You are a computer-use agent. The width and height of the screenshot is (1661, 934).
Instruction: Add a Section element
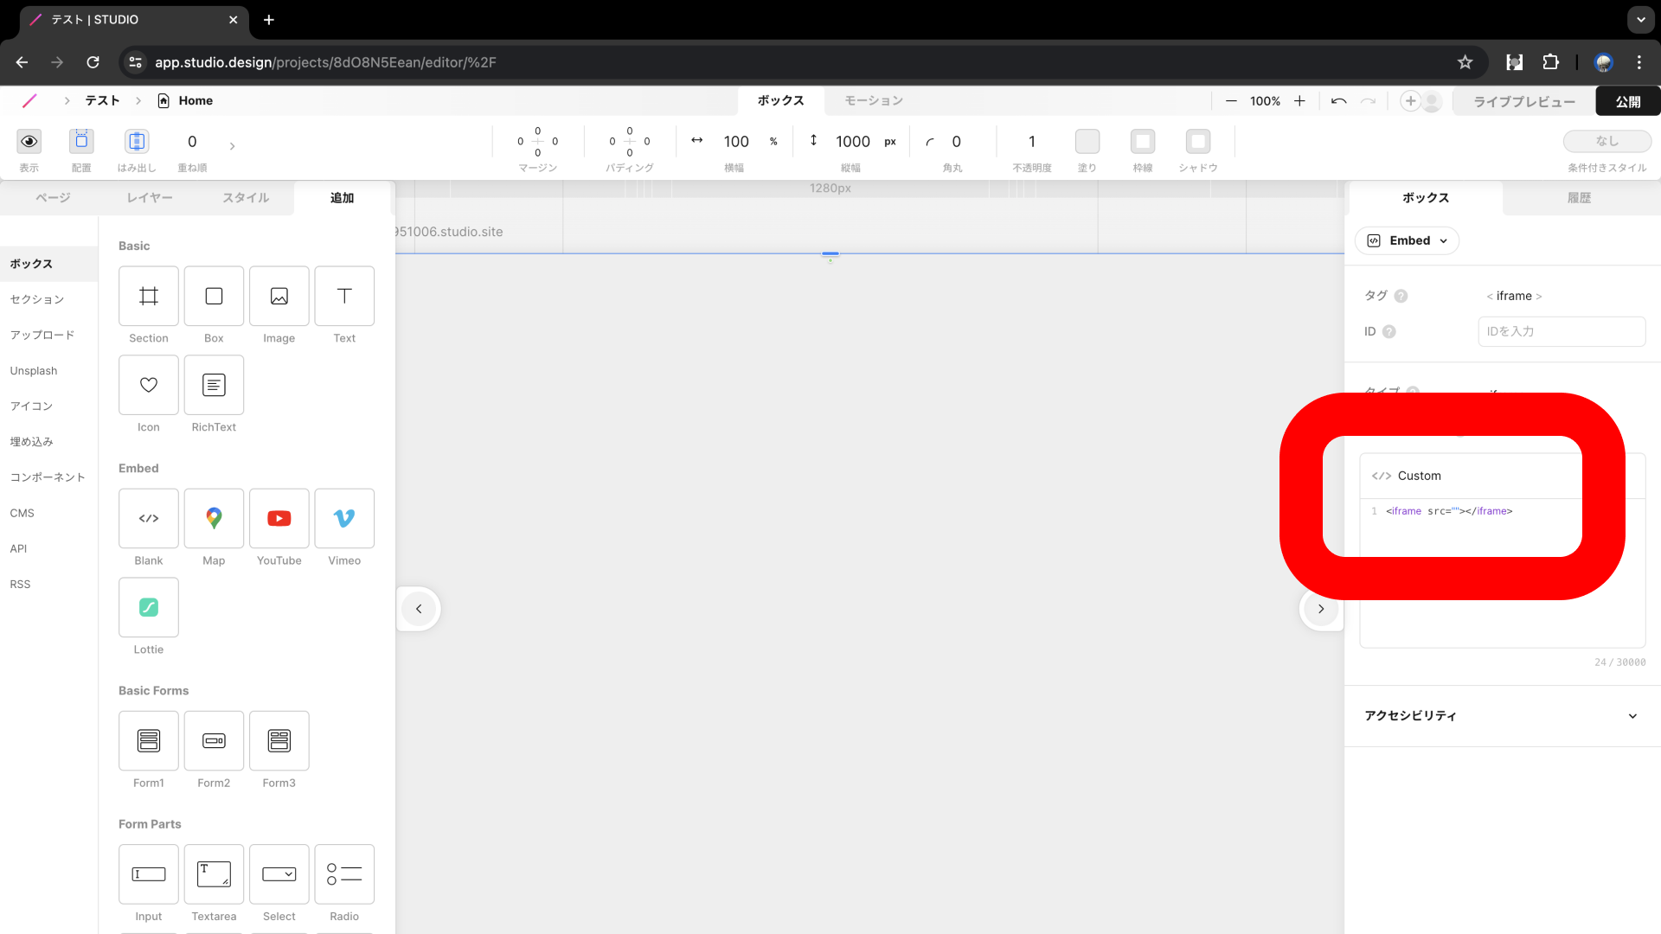click(149, 297)
